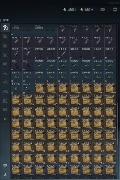The height and width of the screenshot is (180, 120).
Task: Select the 幻影 grip beside the first 全景红點
Action: tap(28, 65)
